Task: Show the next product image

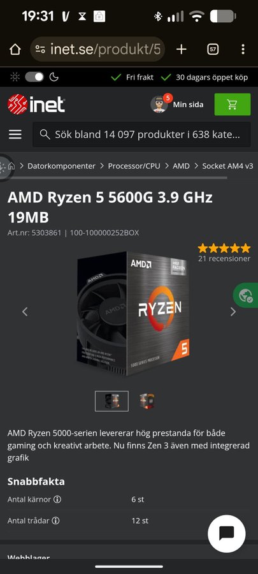Action: 233,312
